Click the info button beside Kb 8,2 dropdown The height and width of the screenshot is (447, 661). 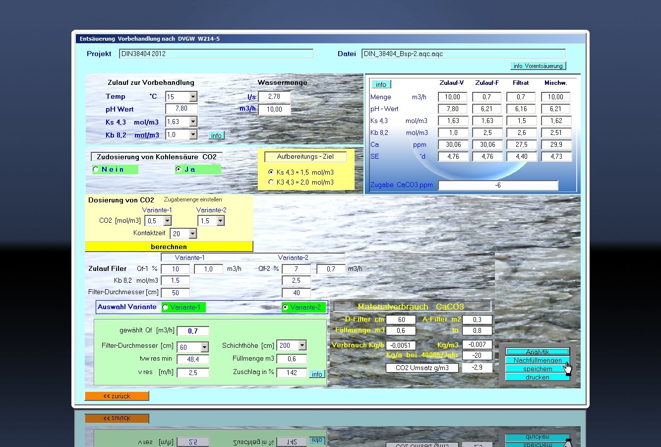[216, 135]
